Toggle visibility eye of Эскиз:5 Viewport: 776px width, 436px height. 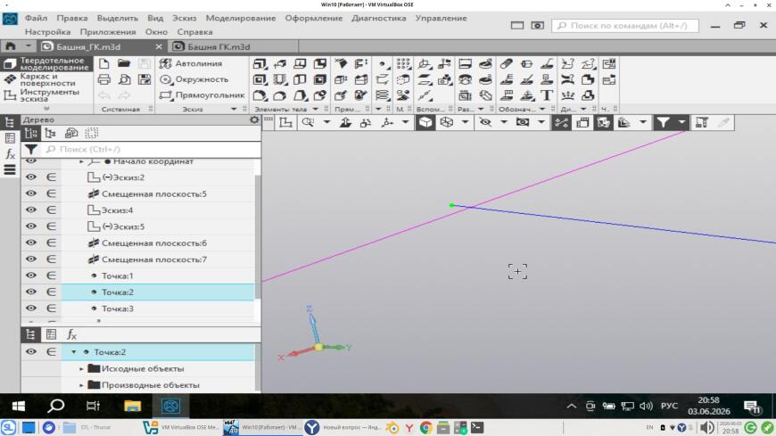point(31,226)
